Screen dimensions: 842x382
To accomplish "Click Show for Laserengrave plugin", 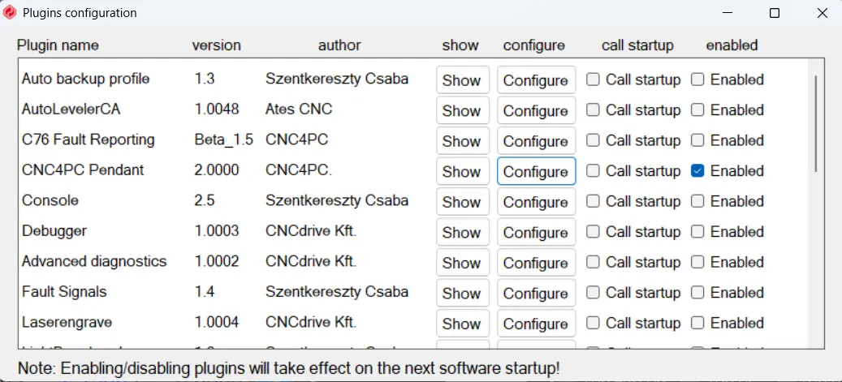I will click(462, 324).
